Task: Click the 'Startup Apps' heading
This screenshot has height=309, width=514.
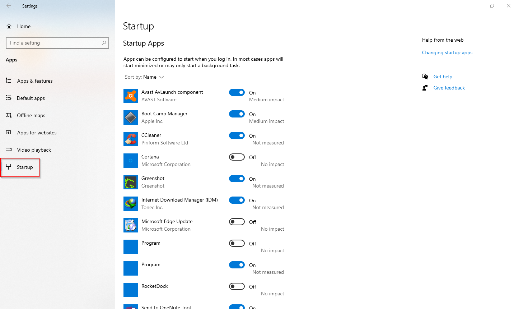Action: coord(144,43)
